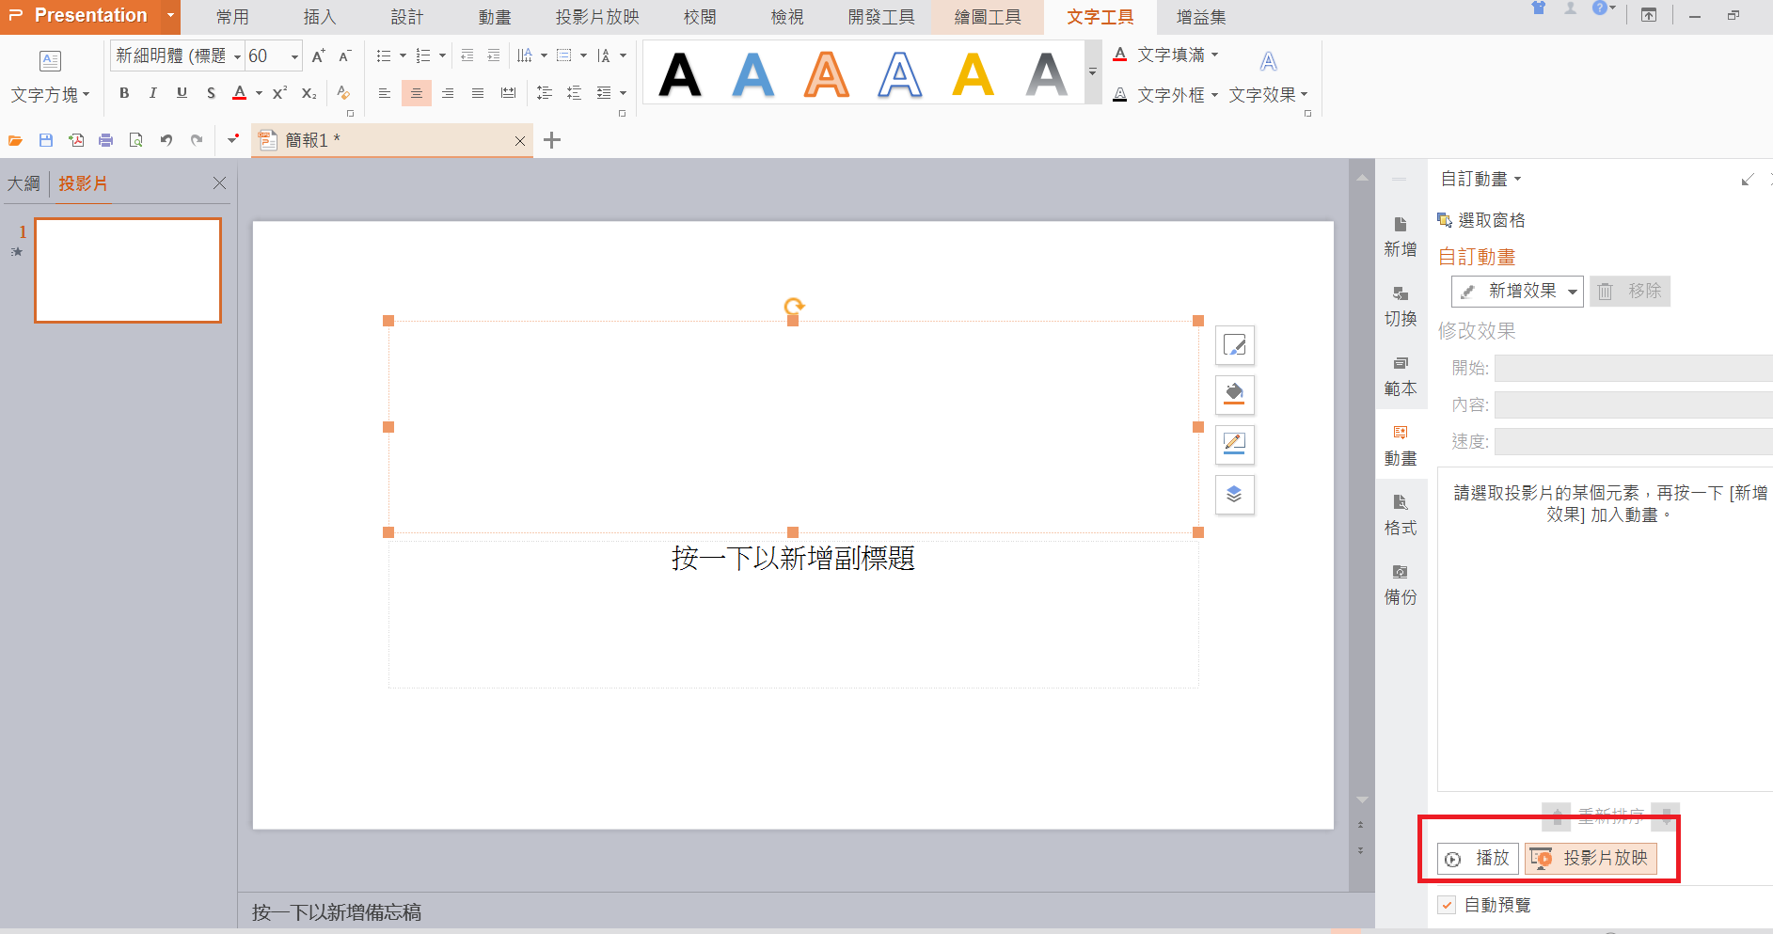The width and height of the screenshot is (1773, 934).
Task: Clear text formatting with eraser icon
Action: tap(343, 93)
